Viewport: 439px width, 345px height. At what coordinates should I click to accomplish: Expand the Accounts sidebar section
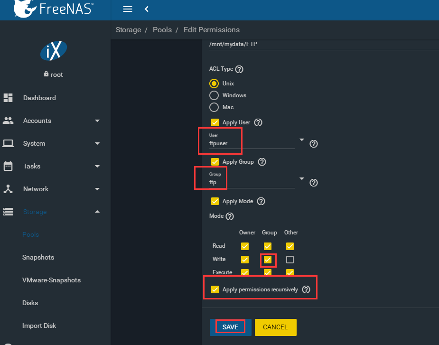coord(37,121)
